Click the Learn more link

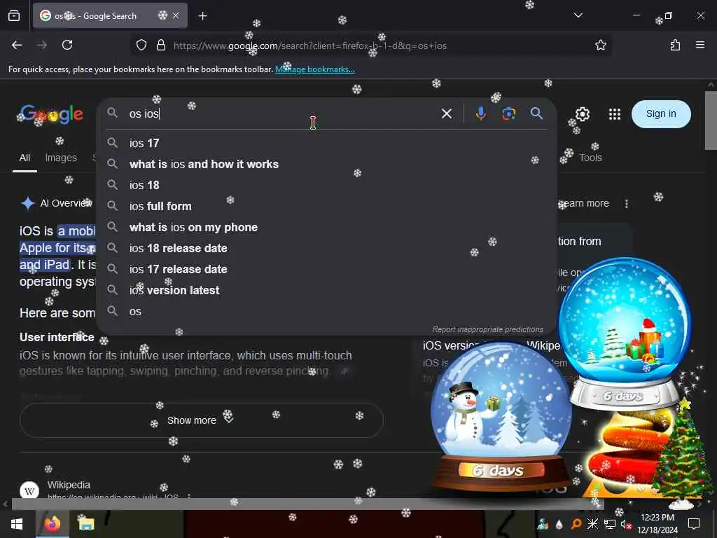(x=584, y=204)
